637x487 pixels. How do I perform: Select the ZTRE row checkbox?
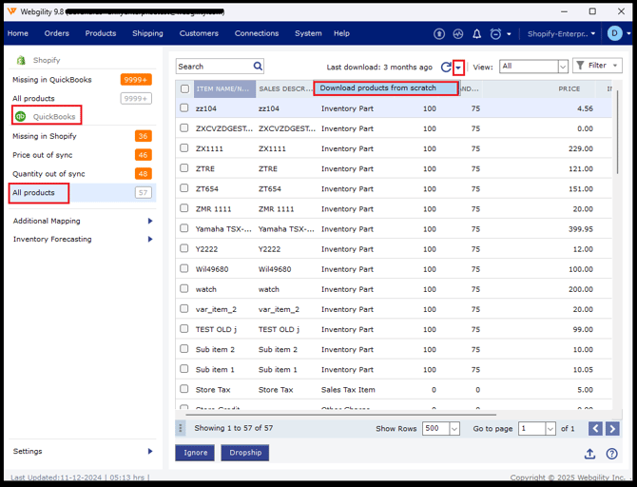tap(185, 168)
